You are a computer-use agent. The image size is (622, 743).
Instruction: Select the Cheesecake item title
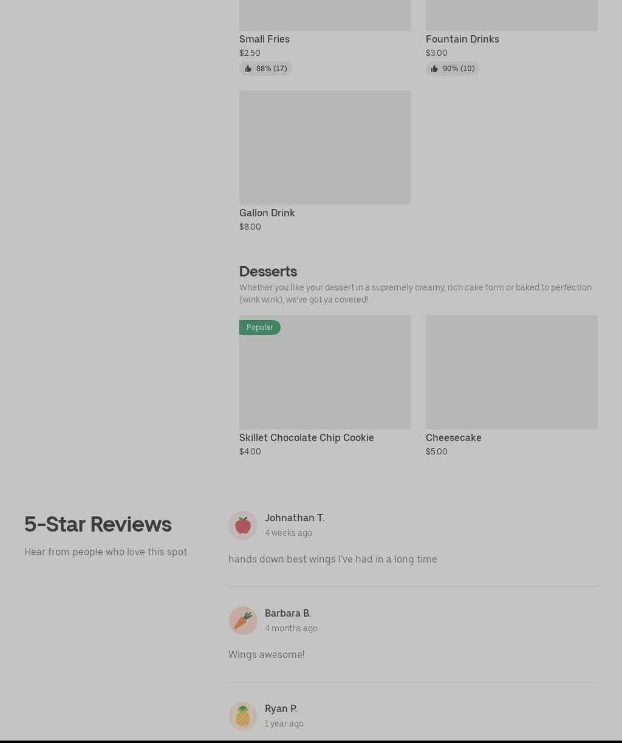(x=453, y=437)
